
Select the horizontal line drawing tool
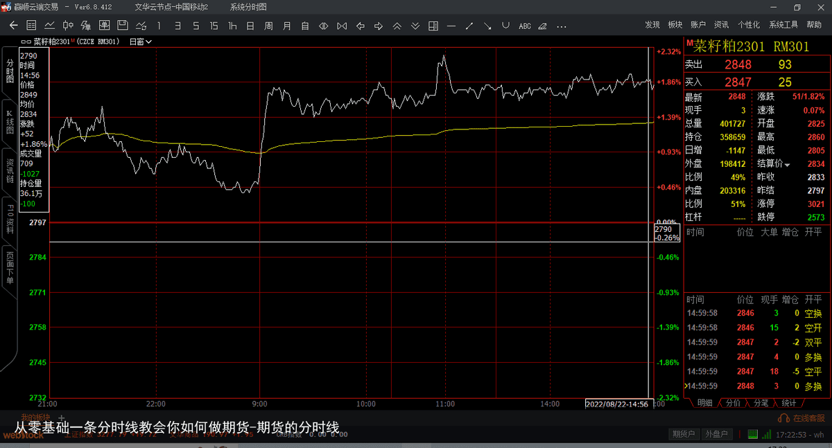tap(451, 26)
